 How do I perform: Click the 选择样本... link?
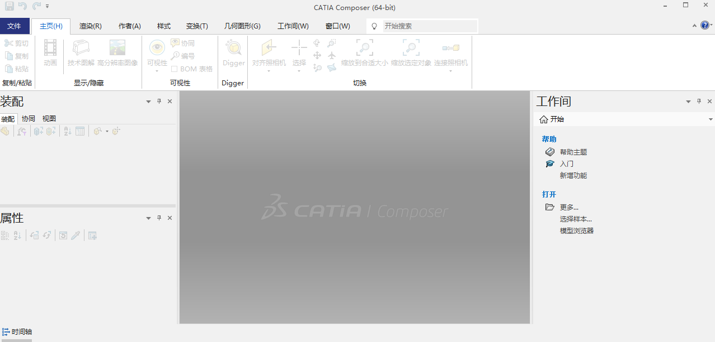[x=576, y=219]
